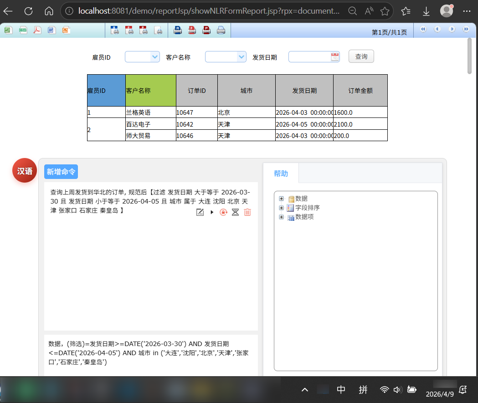
Task: Open the 客户名称 dropdown
Action: 242,57
